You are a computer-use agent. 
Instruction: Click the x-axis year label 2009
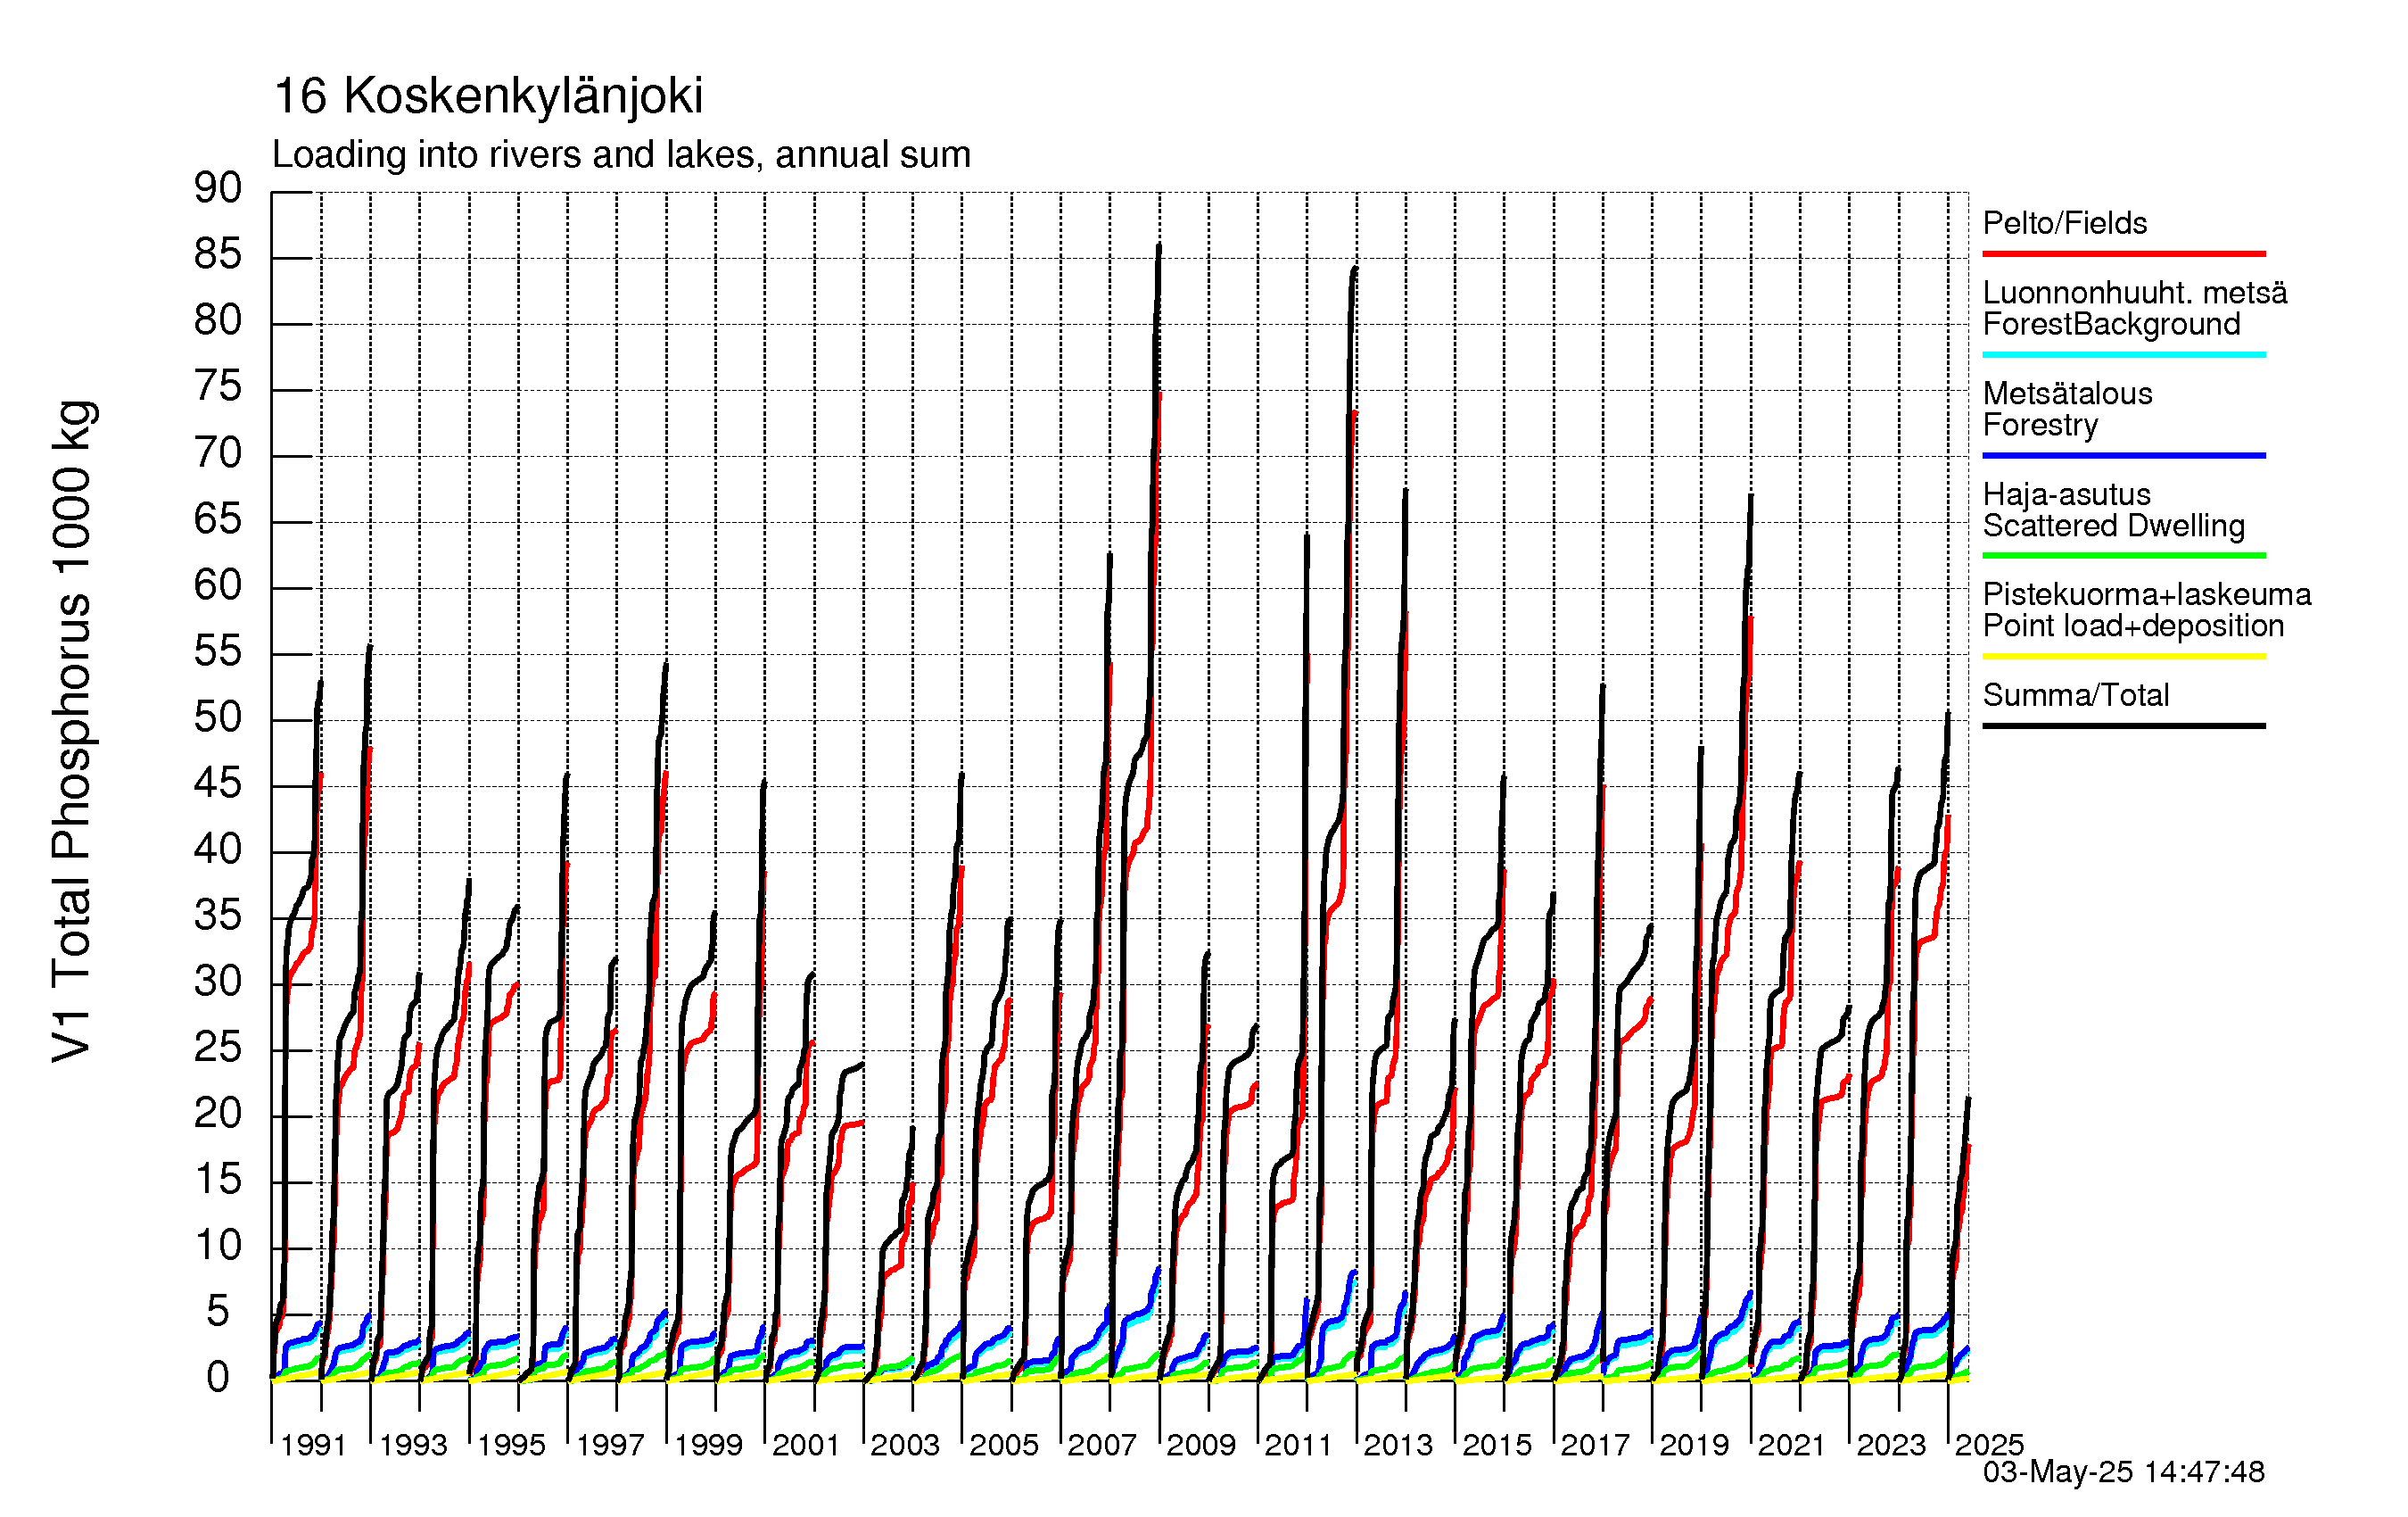point(1201,1445)
